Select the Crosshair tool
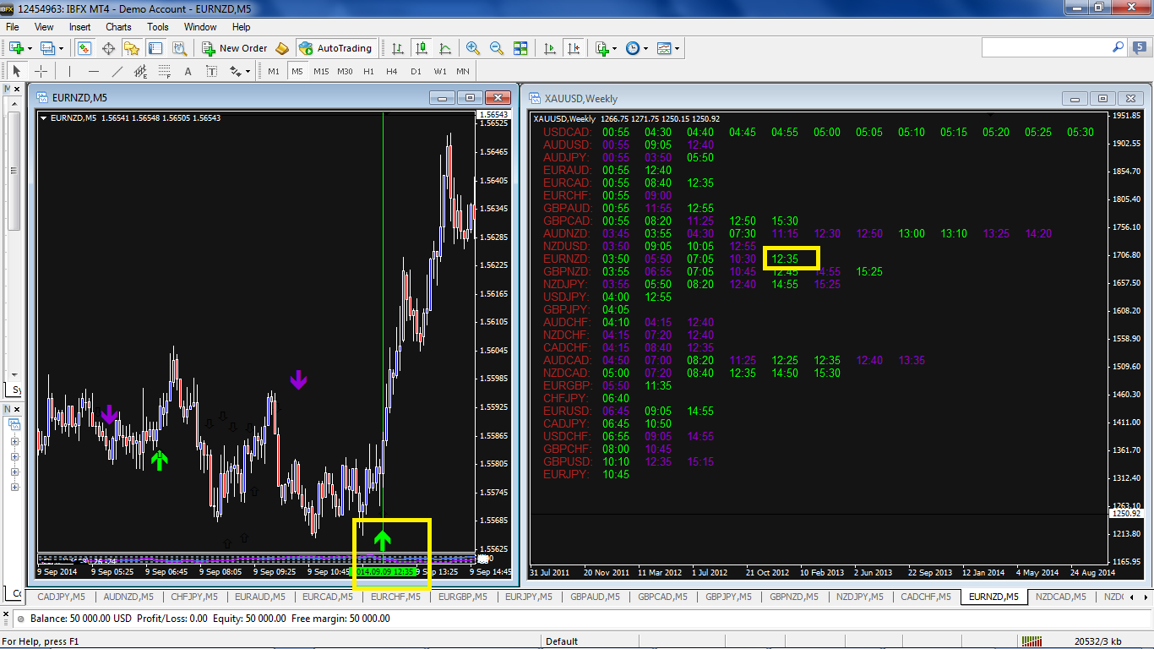 coord(41,72)
